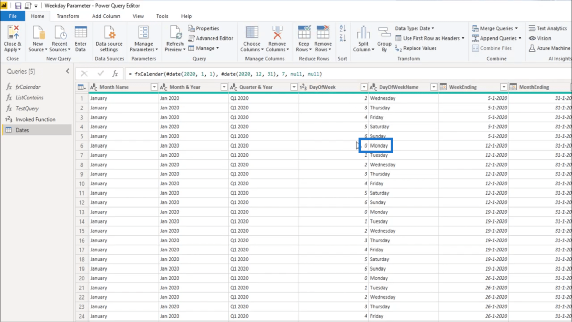Click Text Analytics
Screen dimensions: 572x322
[547, 28]
